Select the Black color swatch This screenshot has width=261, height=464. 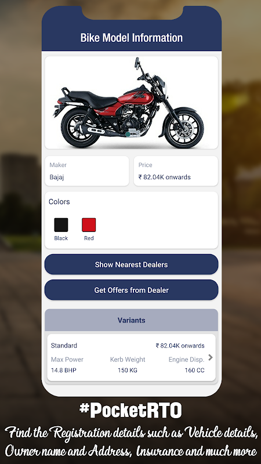point(61,225)
